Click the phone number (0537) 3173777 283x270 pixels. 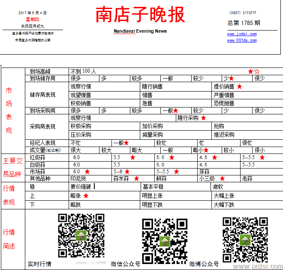pyautogui.click(x=242, y=13)
